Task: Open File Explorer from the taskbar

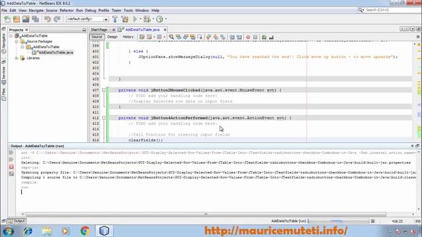Action: pyautogui.click(x=47, y=231)
